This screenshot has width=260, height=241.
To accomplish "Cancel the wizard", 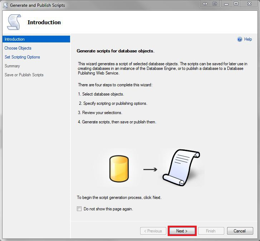I will tap(240, 231).
